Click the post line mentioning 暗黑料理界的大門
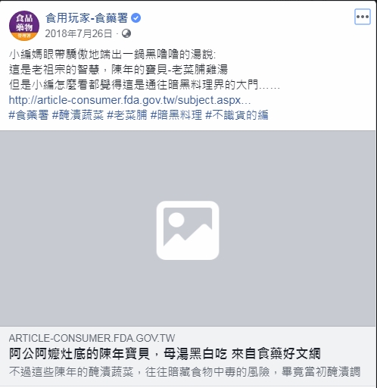Viewport: 377px width, 388px height. pos(145,85)
